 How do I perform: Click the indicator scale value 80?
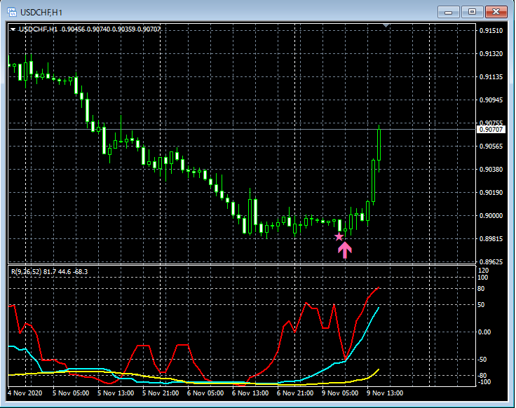pyautogui.click(x=481, y=289)
